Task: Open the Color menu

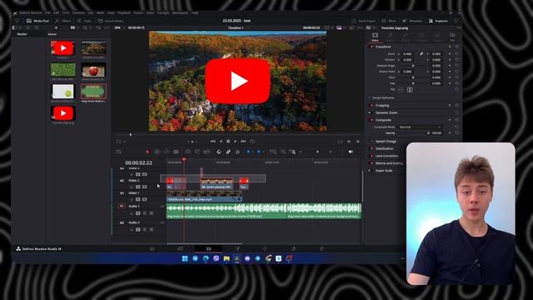Action: [150, 13]
